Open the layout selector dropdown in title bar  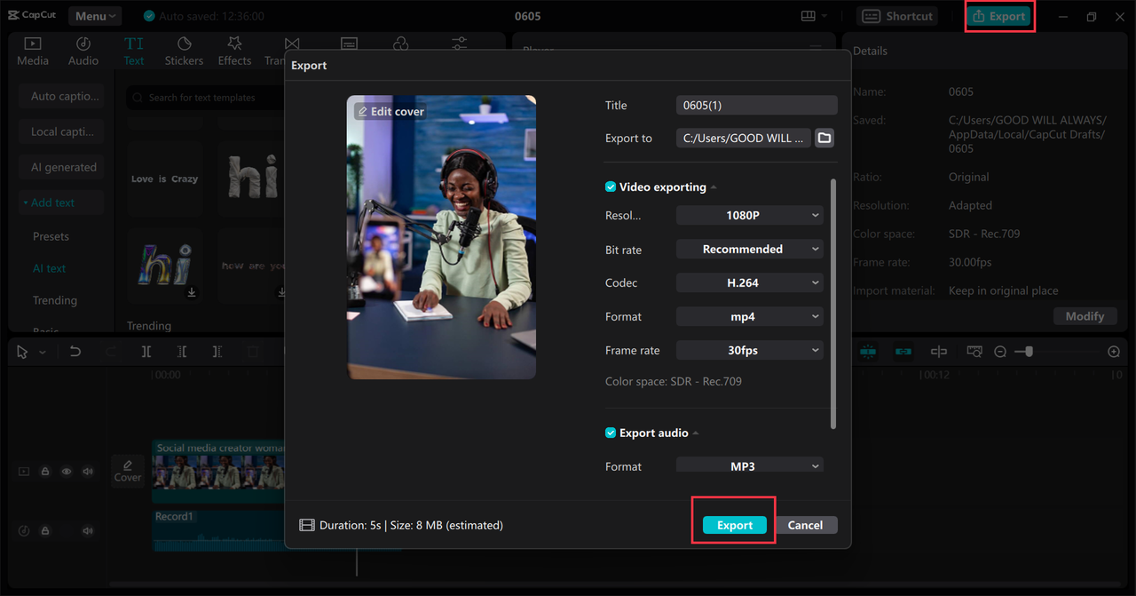[814, 16]
